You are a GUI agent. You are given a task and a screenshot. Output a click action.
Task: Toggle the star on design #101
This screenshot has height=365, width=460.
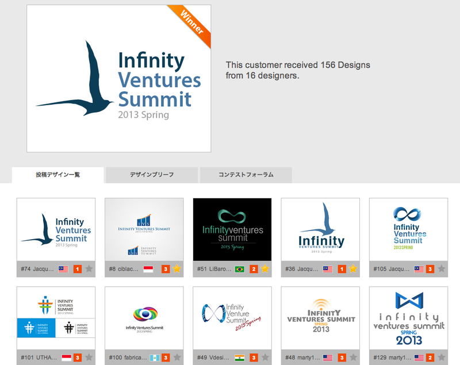click(89, 358)
